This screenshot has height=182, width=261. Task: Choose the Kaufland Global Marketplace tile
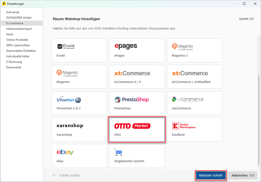[x=194, y=129]
